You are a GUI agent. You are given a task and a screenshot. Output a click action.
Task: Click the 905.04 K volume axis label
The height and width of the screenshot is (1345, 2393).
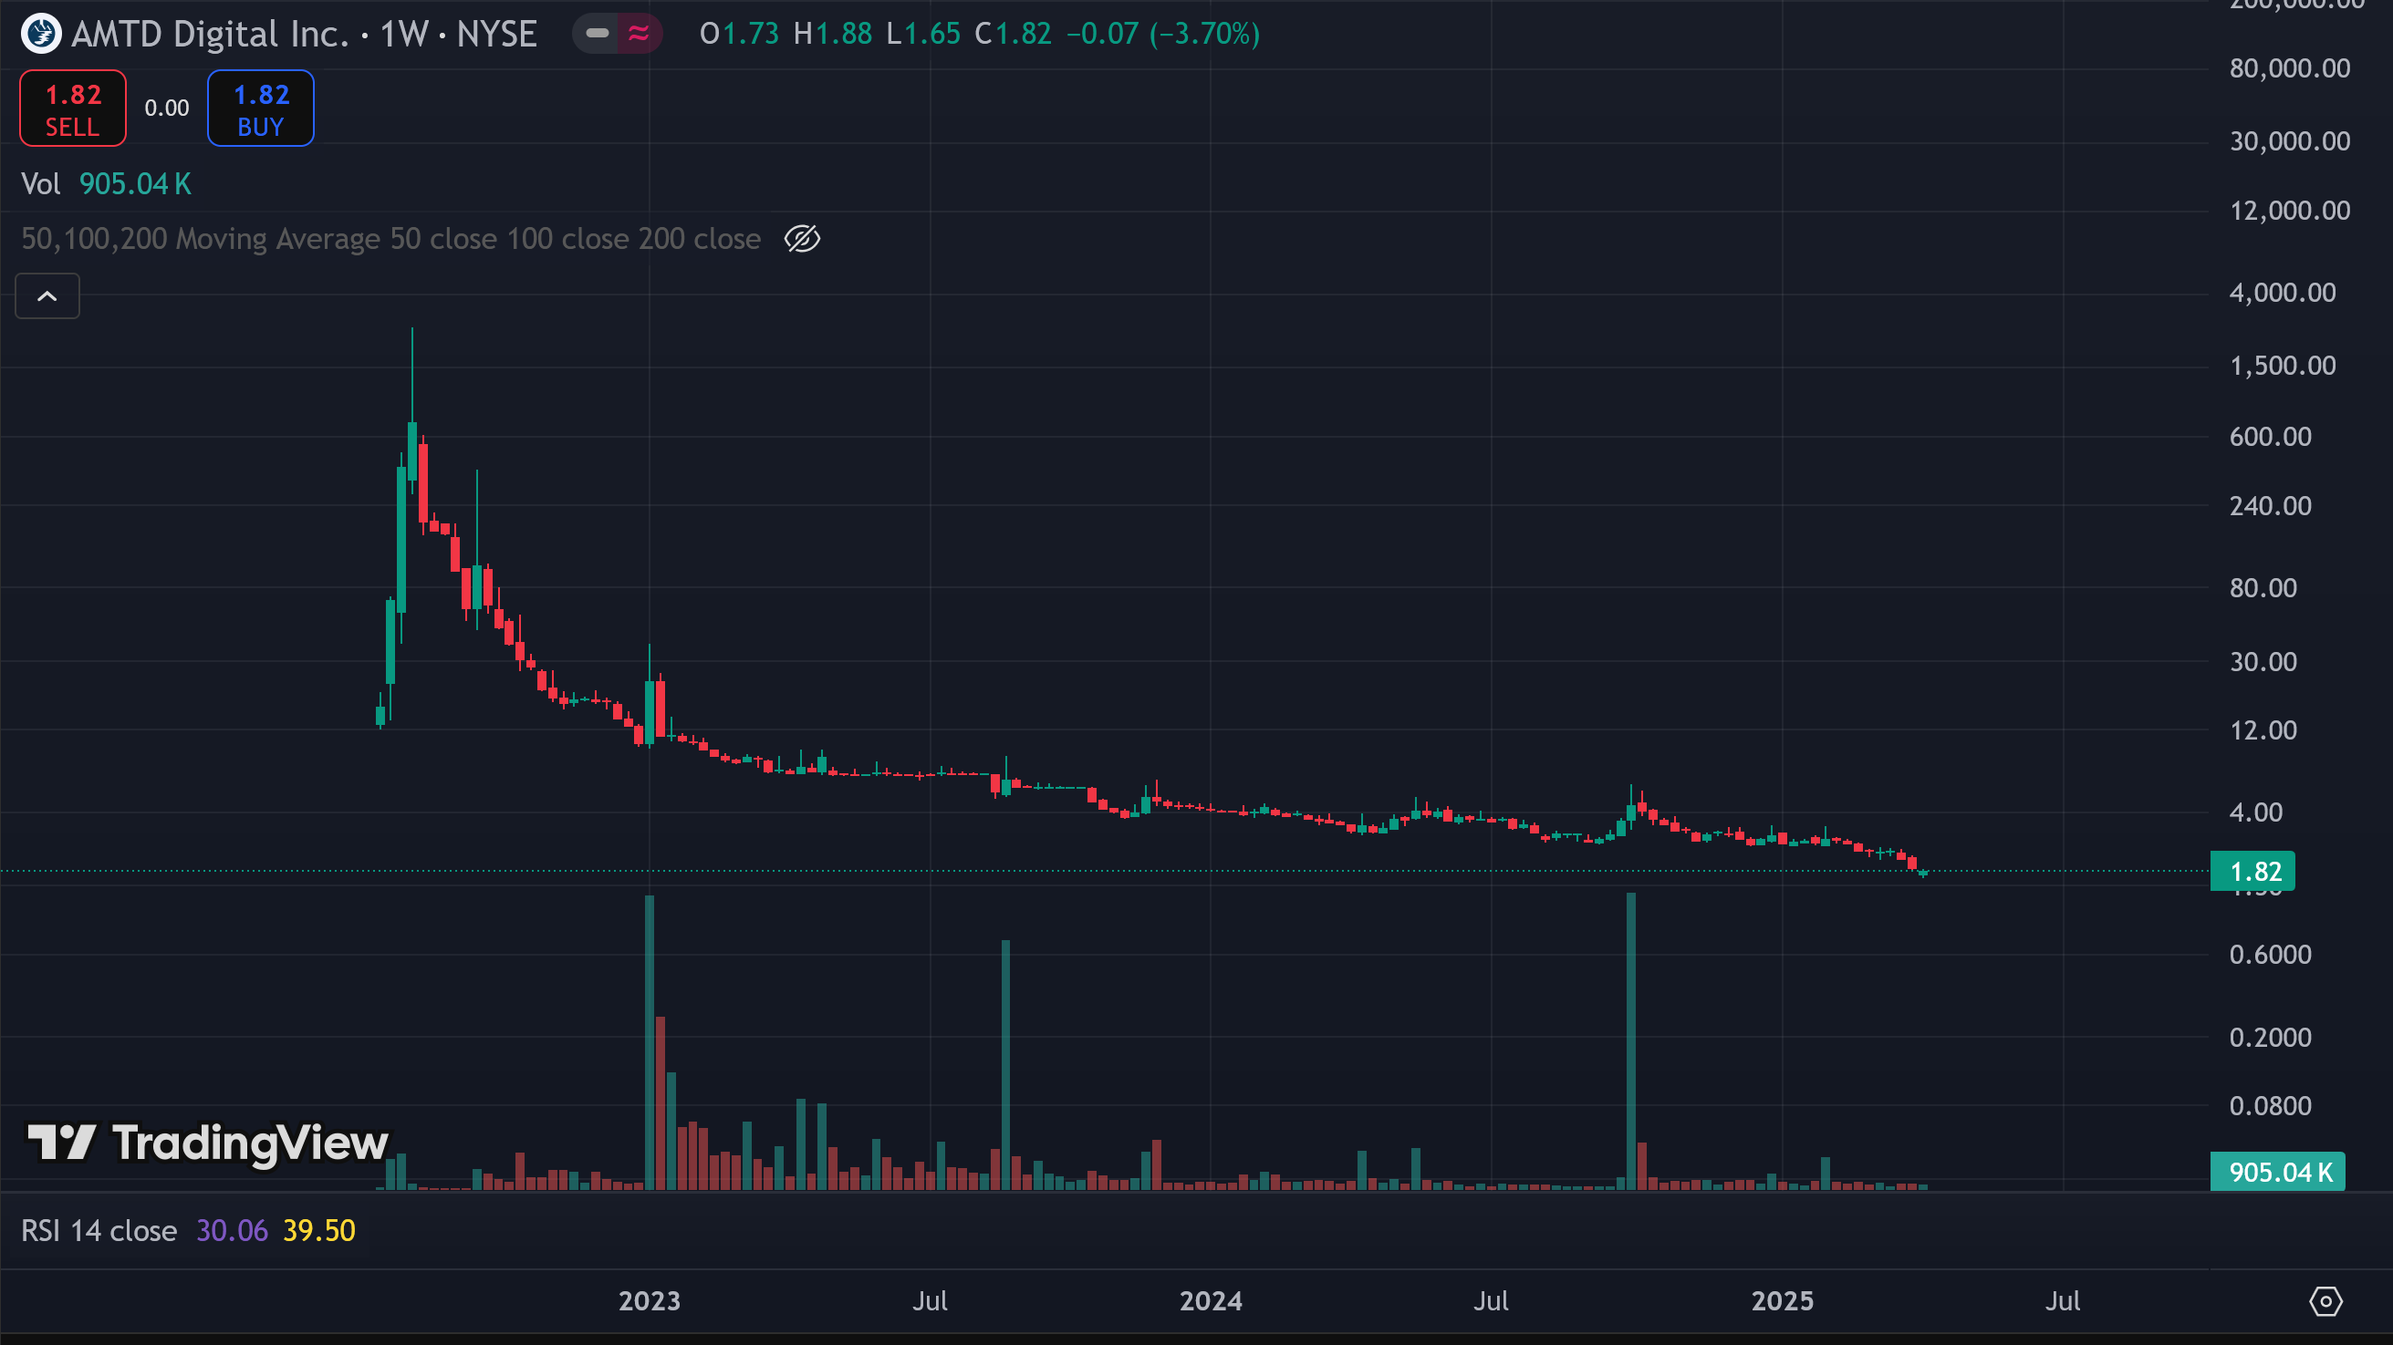tap(2279, 1173)
